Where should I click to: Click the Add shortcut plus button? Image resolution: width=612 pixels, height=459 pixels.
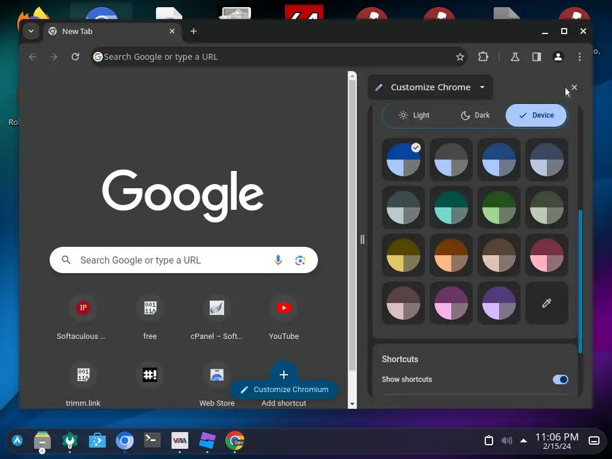pos(284,375)
